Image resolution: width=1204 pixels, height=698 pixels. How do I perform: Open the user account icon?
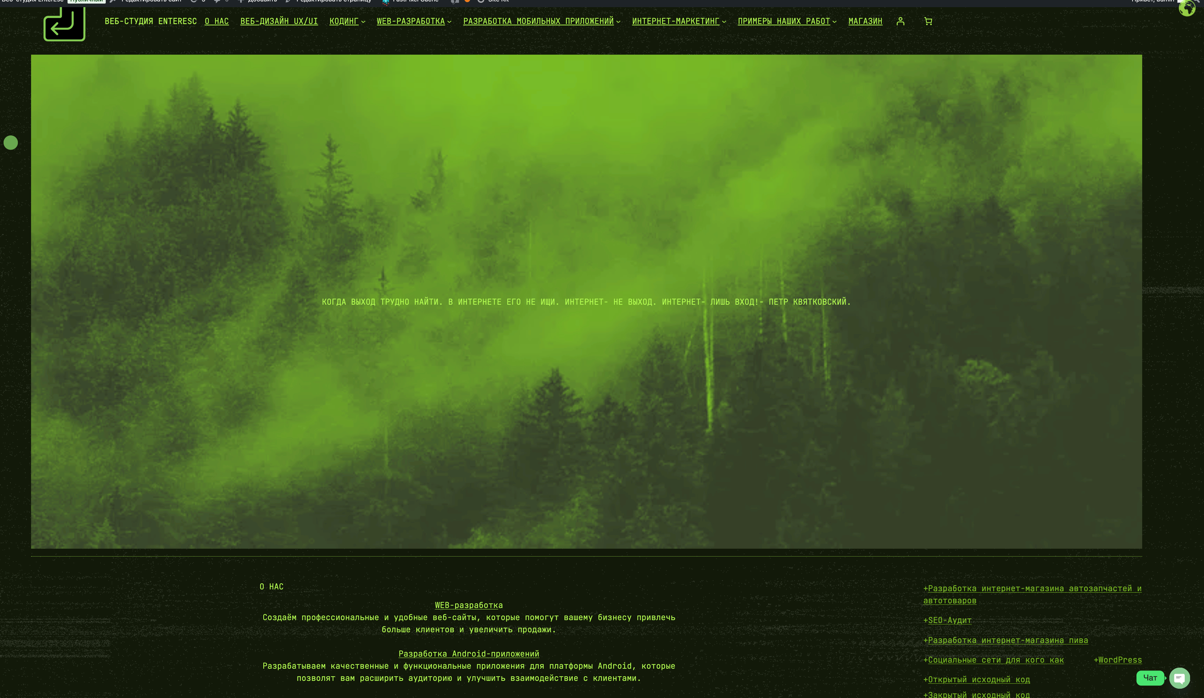pos(900,21)
